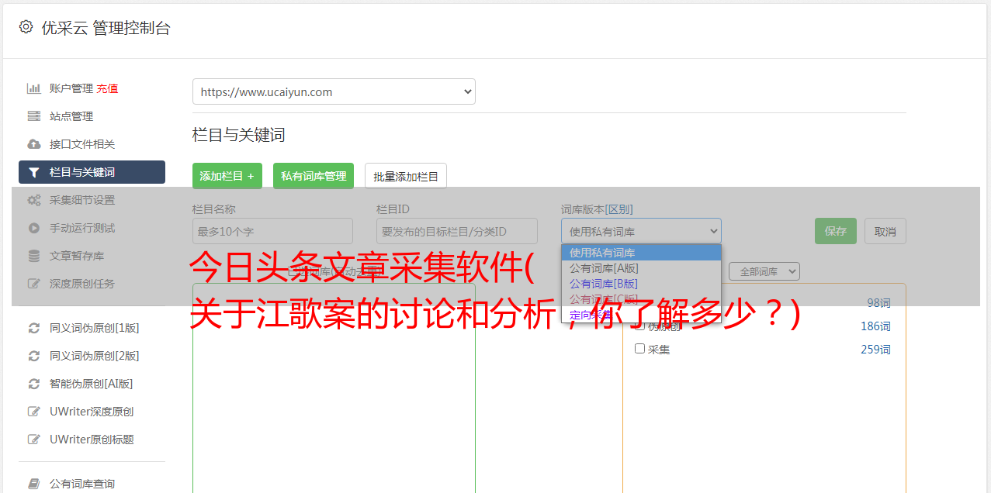Choose the 使用私有词库 option in the list

tap(641, 253)
